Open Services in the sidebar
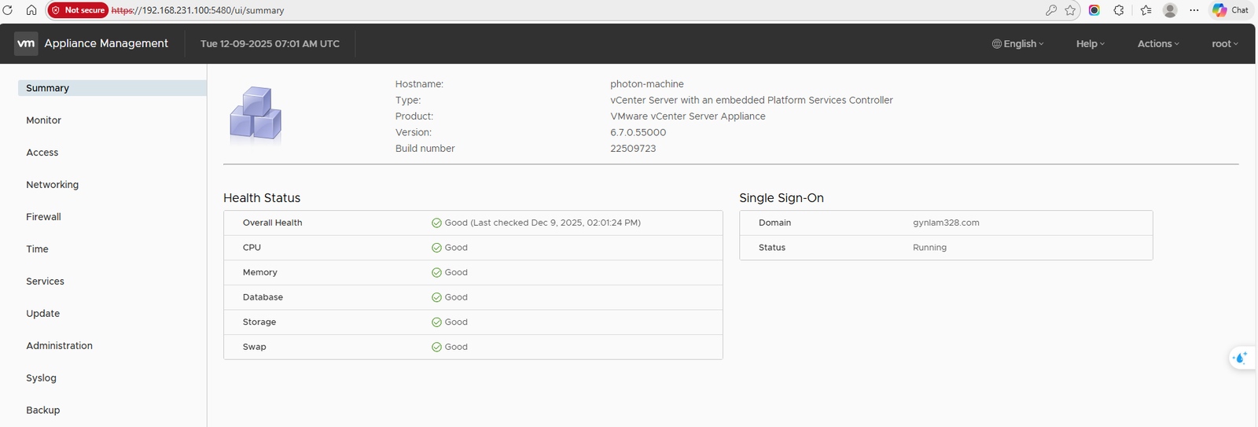Screen dimensions: 1258x427 point(45,282)
